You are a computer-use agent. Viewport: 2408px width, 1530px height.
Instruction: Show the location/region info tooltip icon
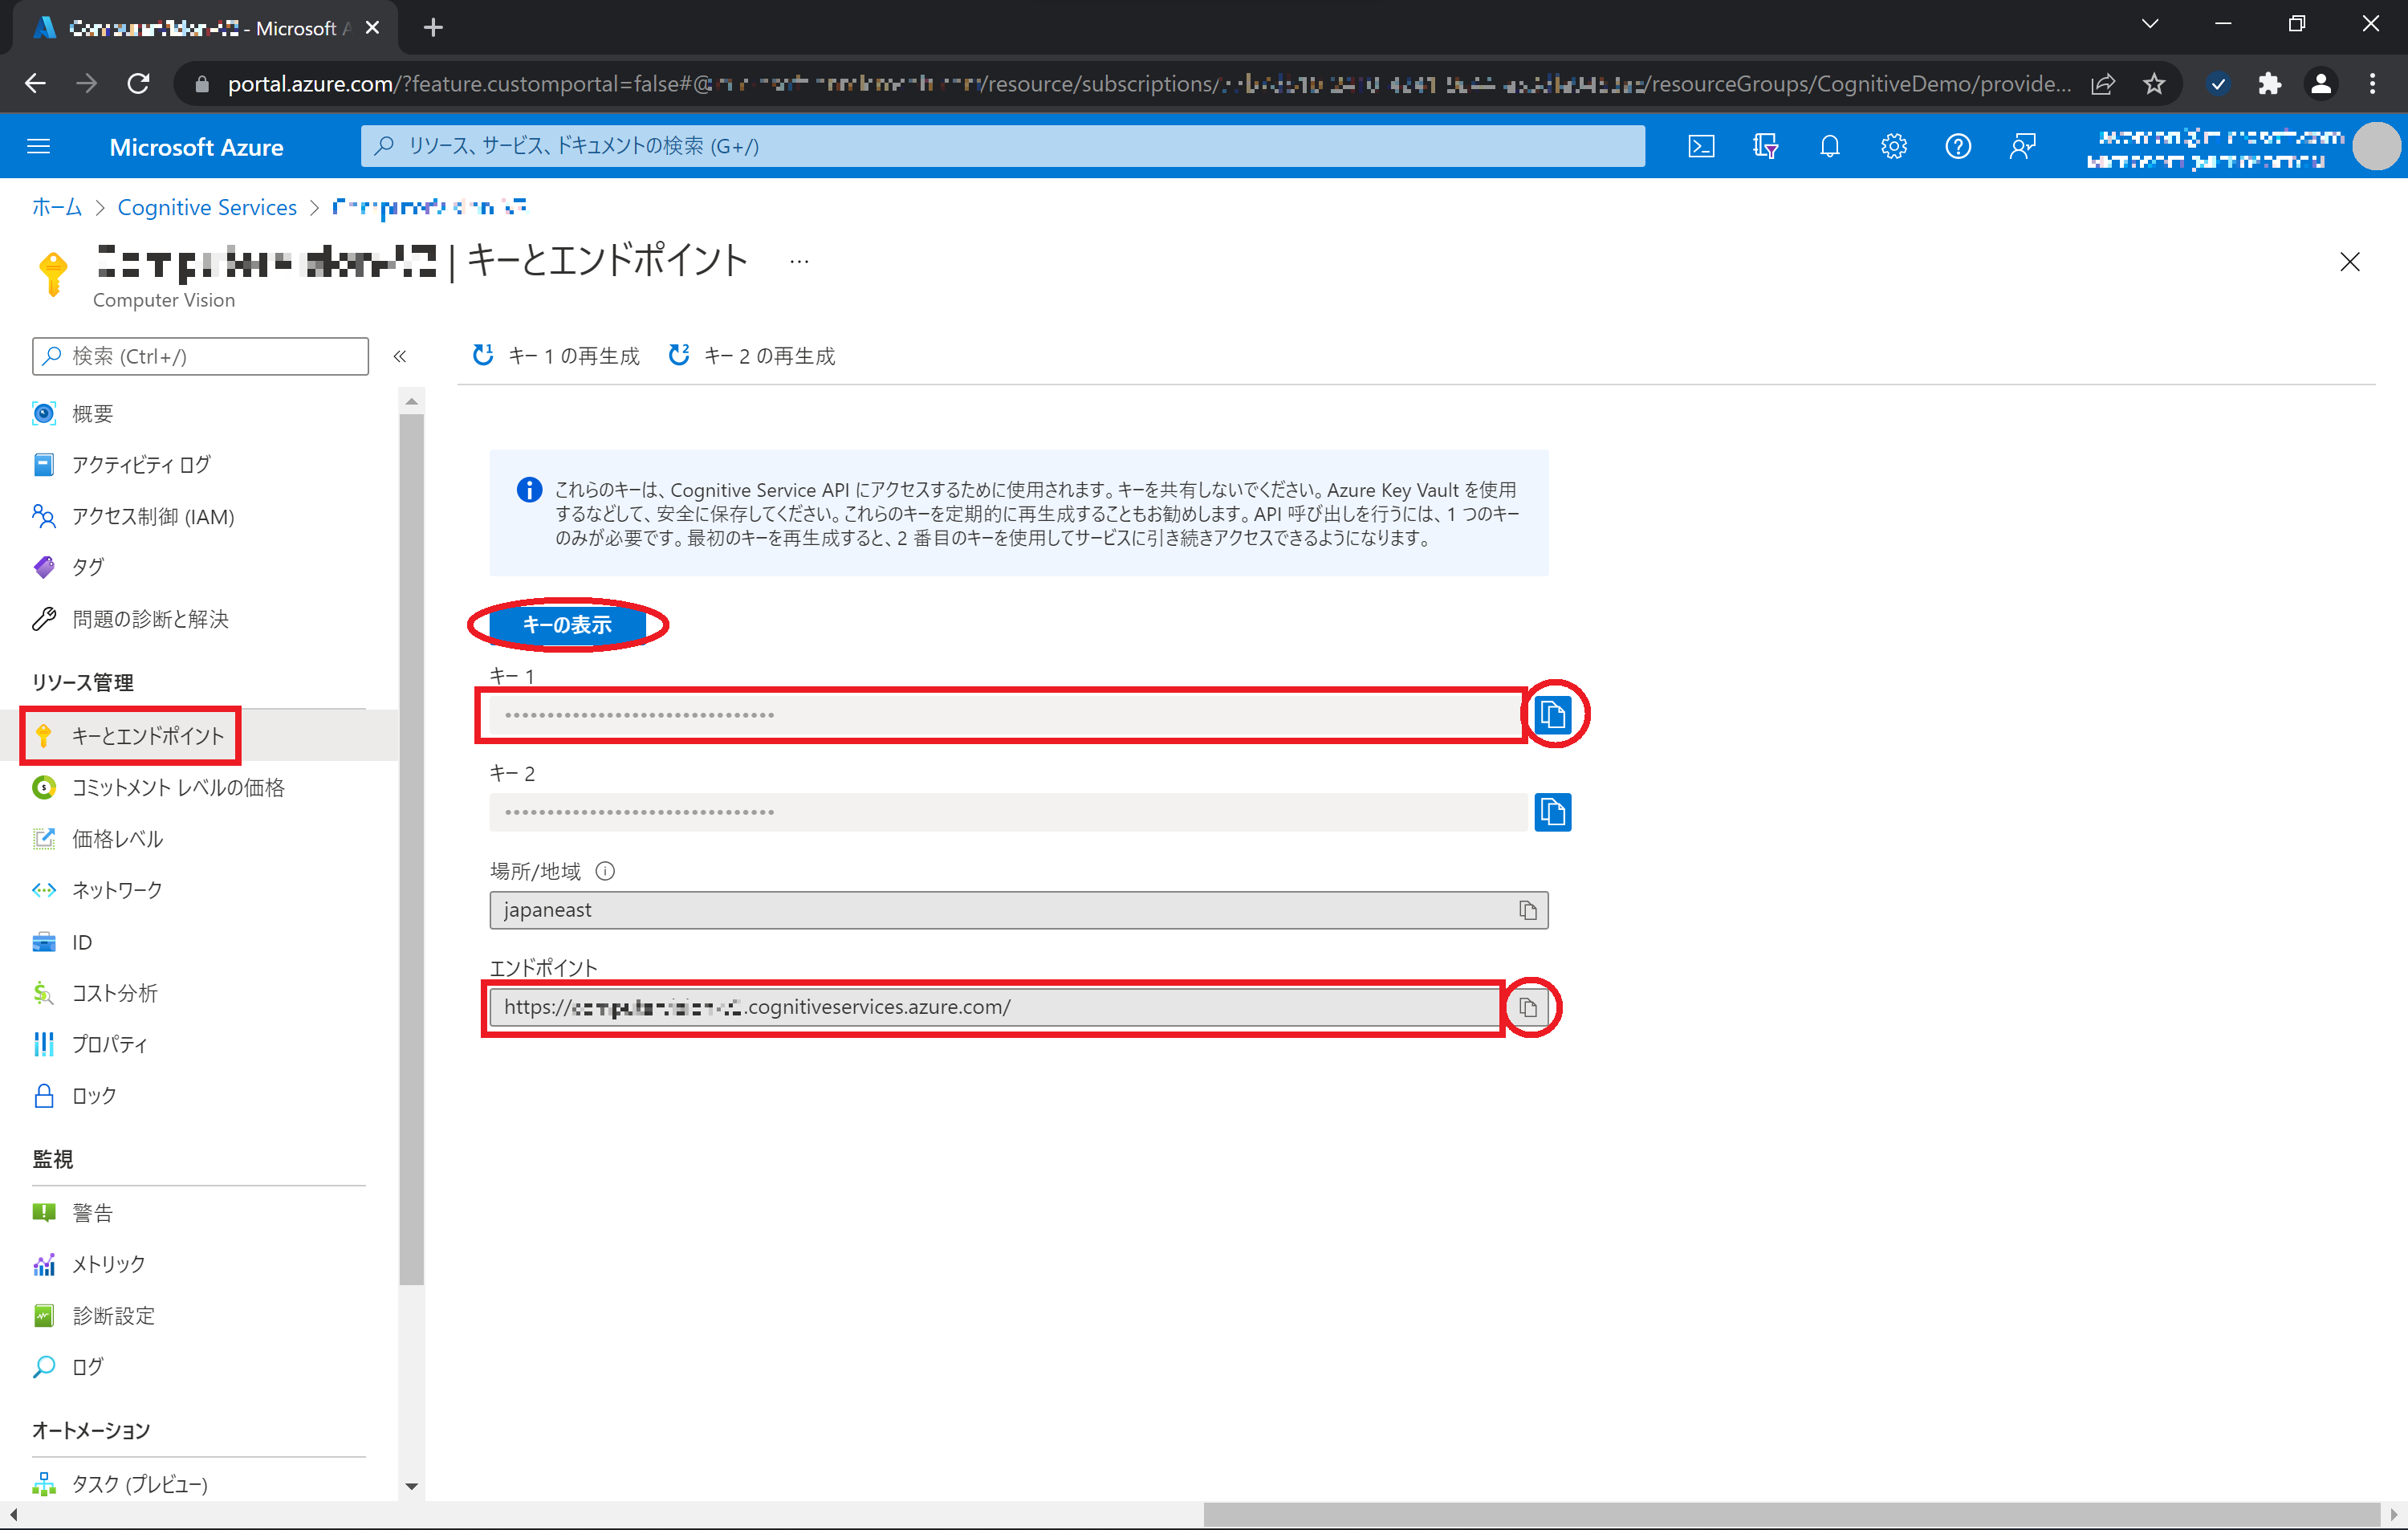pyautogui.click(x=605, y=871)
